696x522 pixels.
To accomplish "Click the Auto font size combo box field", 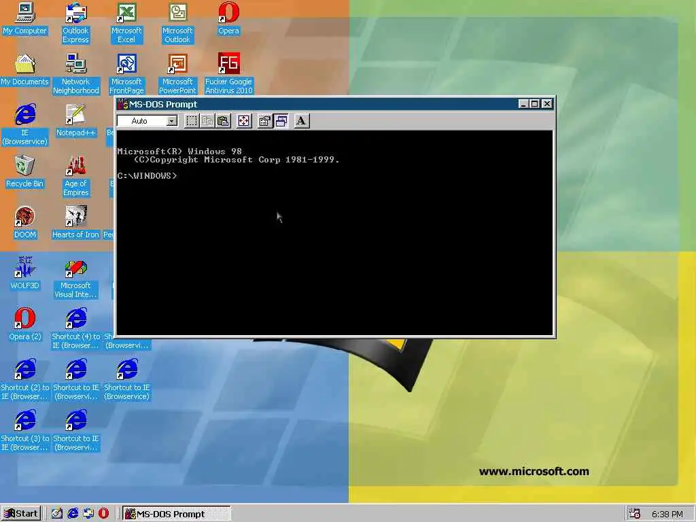I will tap(147, 121).
